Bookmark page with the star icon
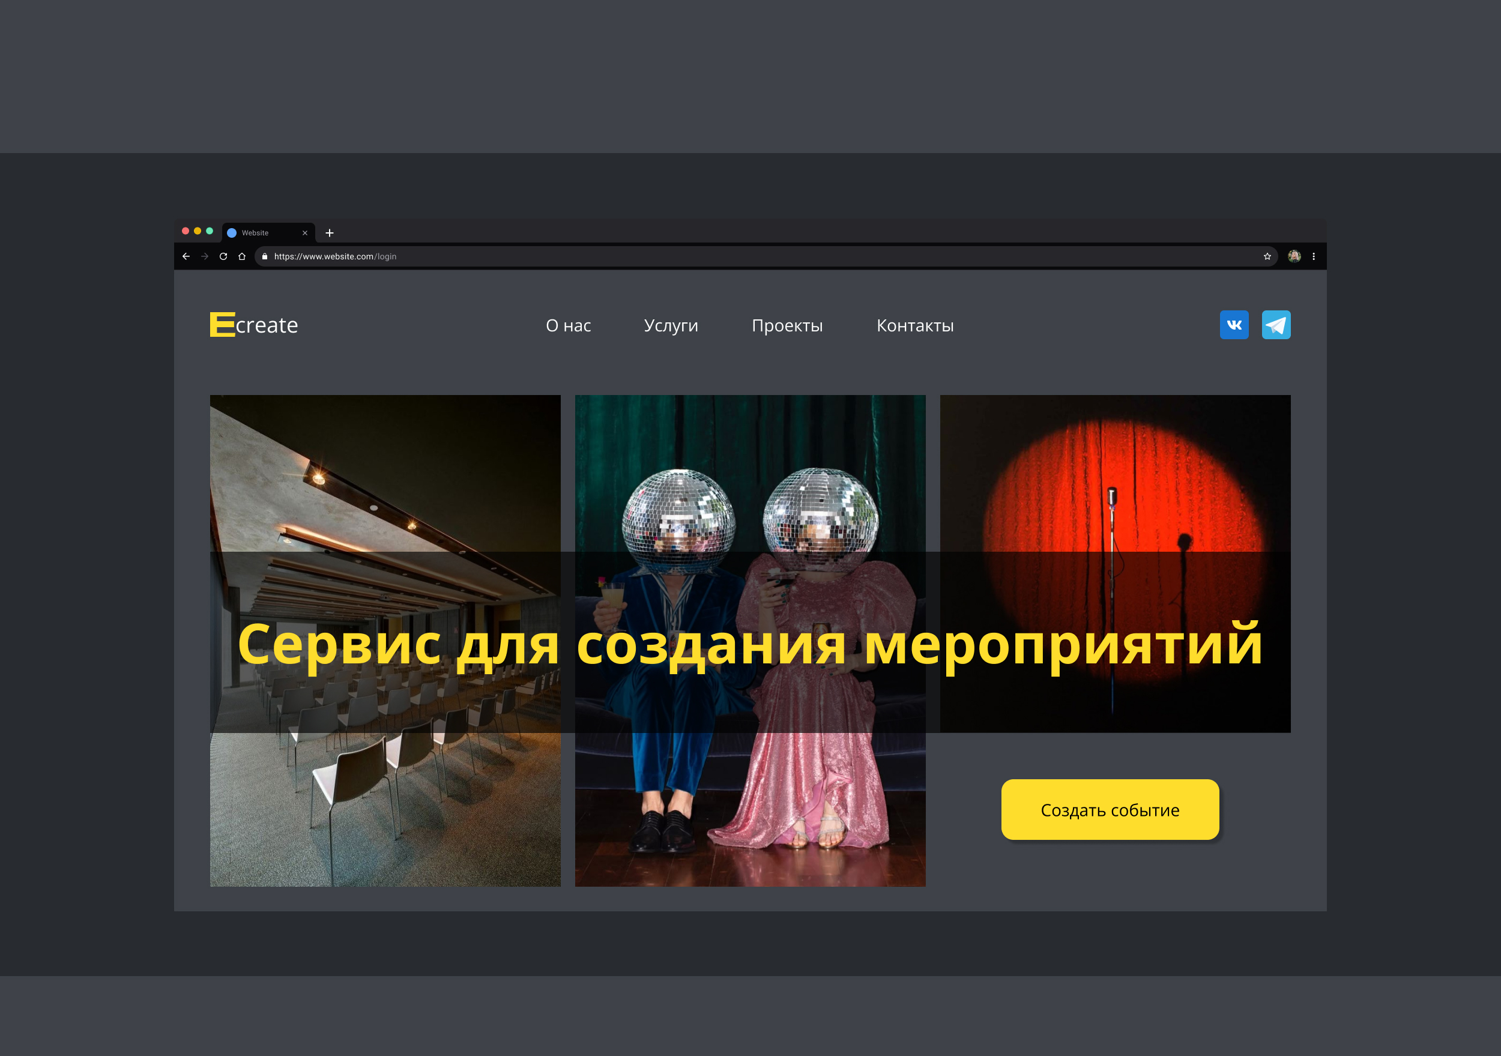Screen dimensions: 1501x1056 click(x=1267, y=256)
